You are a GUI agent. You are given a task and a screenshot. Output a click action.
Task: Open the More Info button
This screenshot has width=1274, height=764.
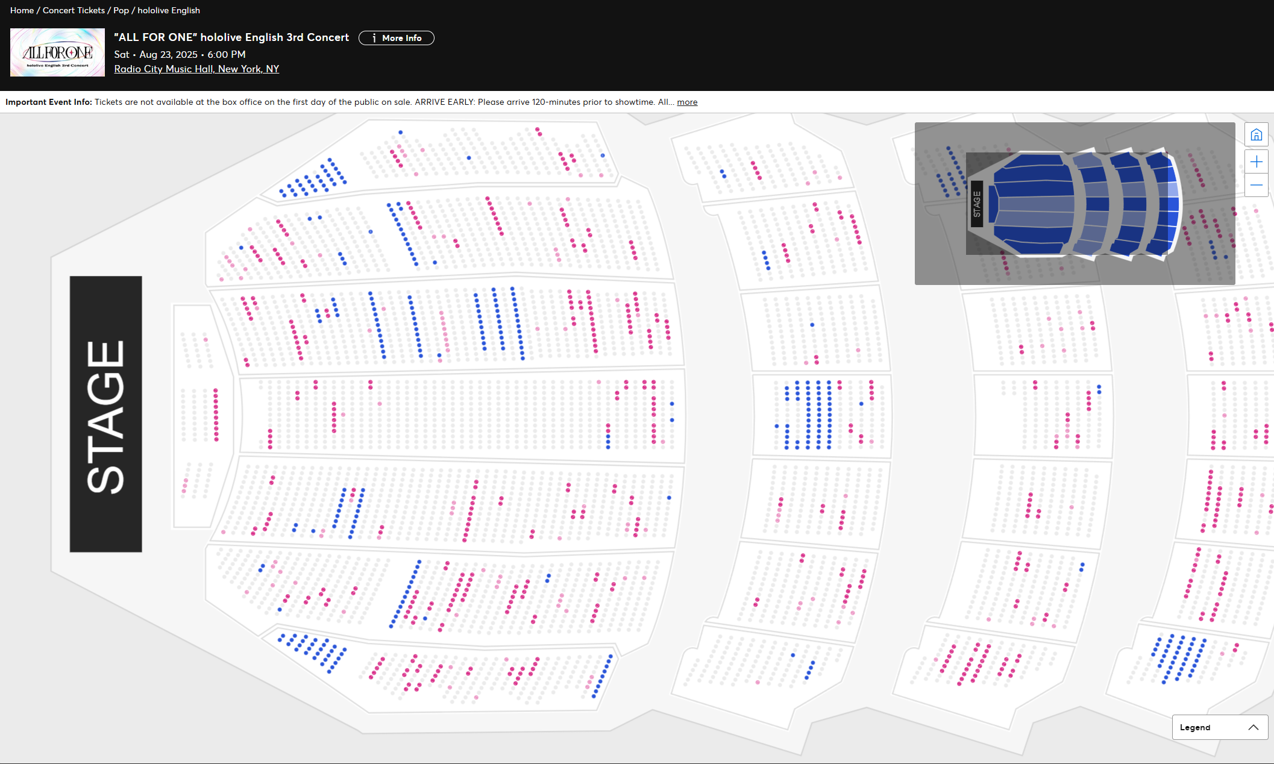pyautogui.click(x=396, y=38)
